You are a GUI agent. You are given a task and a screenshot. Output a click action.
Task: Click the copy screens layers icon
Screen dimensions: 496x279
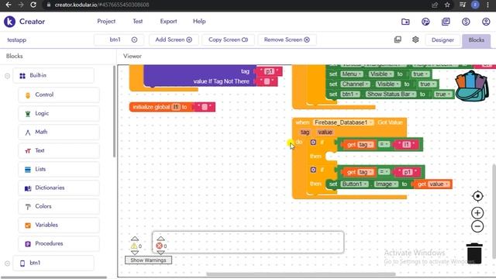(x=398, y=40)
